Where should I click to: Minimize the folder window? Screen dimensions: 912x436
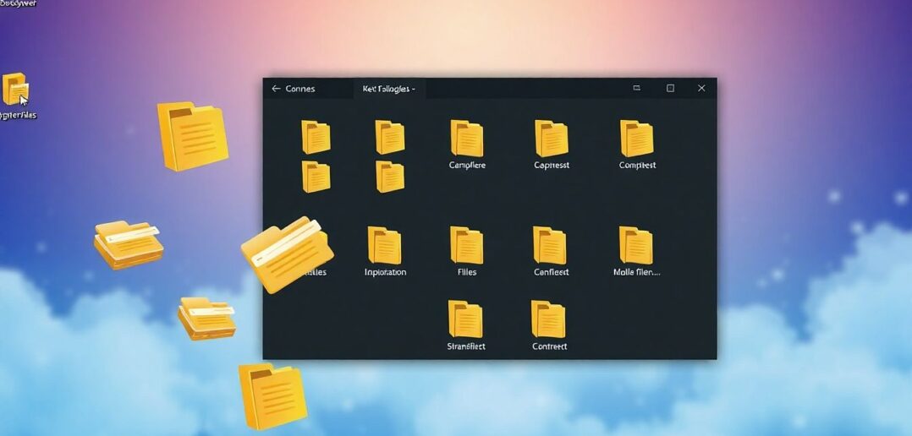[636, 89]
